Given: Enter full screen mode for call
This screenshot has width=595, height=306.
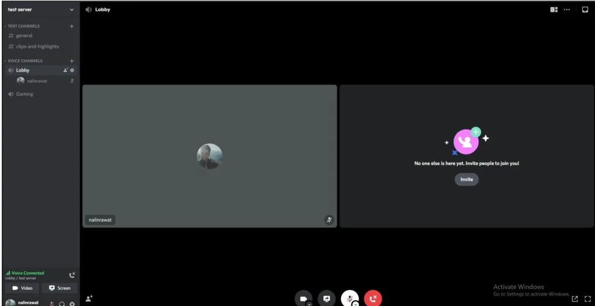Looking at the screenshot, I should pos(587,299).
